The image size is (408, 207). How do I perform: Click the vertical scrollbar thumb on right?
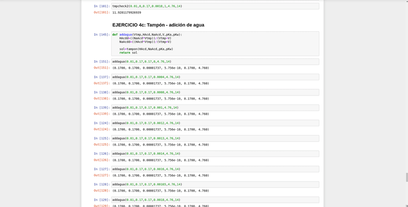(x=406, y=177)
